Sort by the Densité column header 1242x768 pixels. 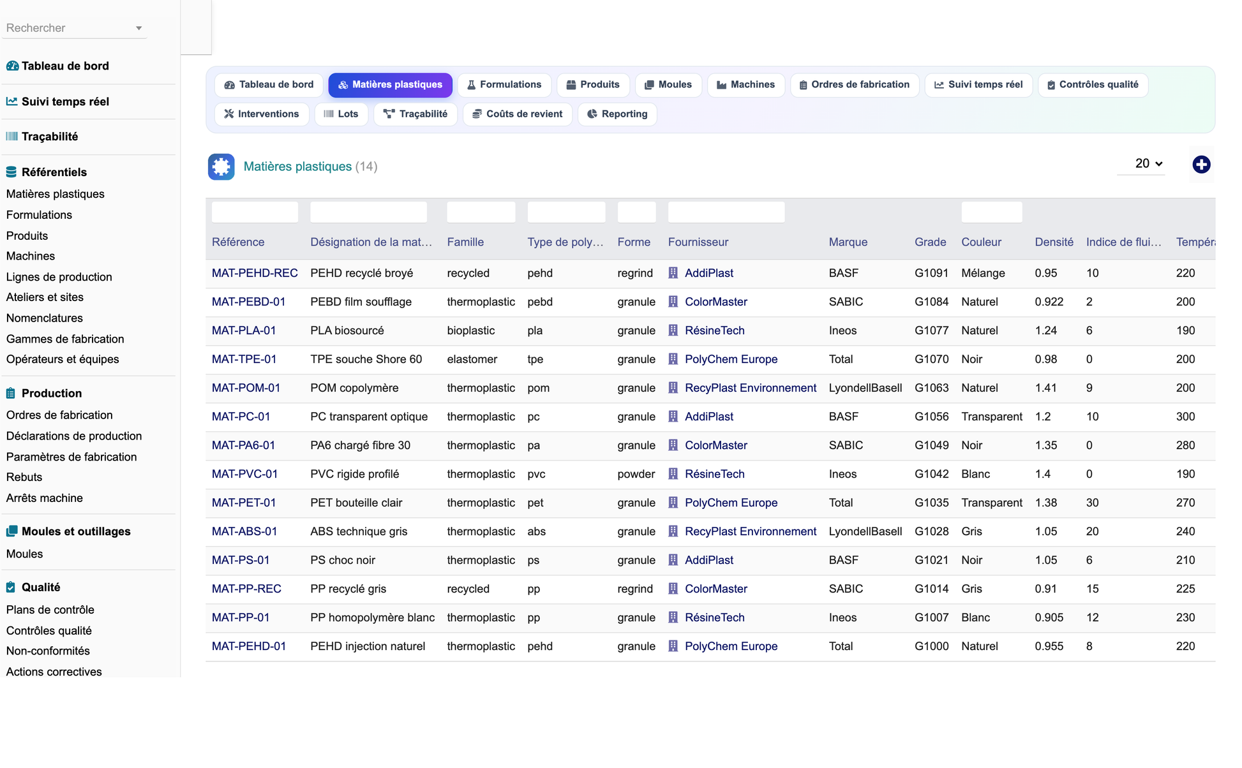pos(1054,242)
